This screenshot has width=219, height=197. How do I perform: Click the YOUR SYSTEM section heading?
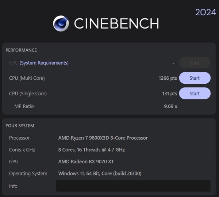[x=20, y=126]
